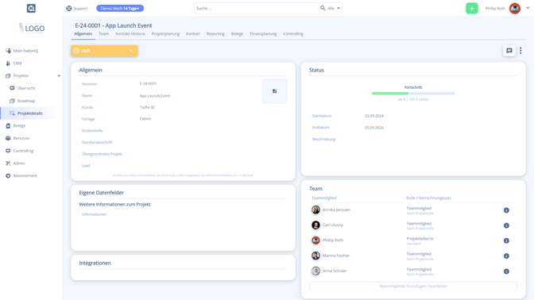Click Annika Jenssen's avatar
The height and width of the screenshot is (300, 534).
click(315, 210)
